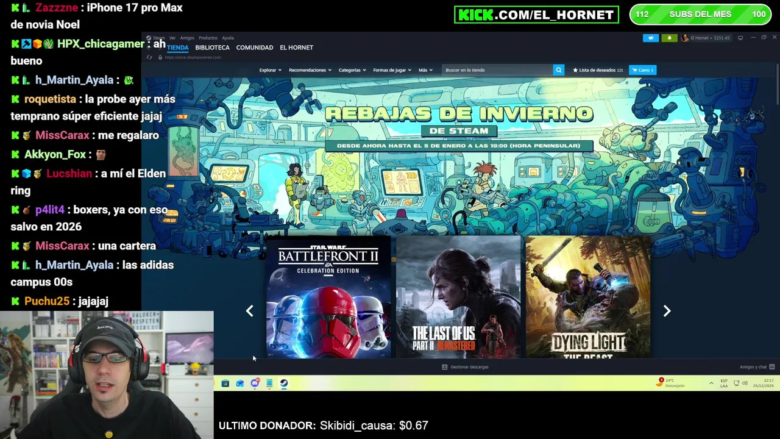Open Microsoft Store taskbar icon
The width and height of the screenshot is (780, 439).
click(225, 384)
